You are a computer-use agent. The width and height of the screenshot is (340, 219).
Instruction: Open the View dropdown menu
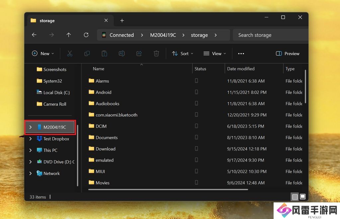click(x=214, y=54)
